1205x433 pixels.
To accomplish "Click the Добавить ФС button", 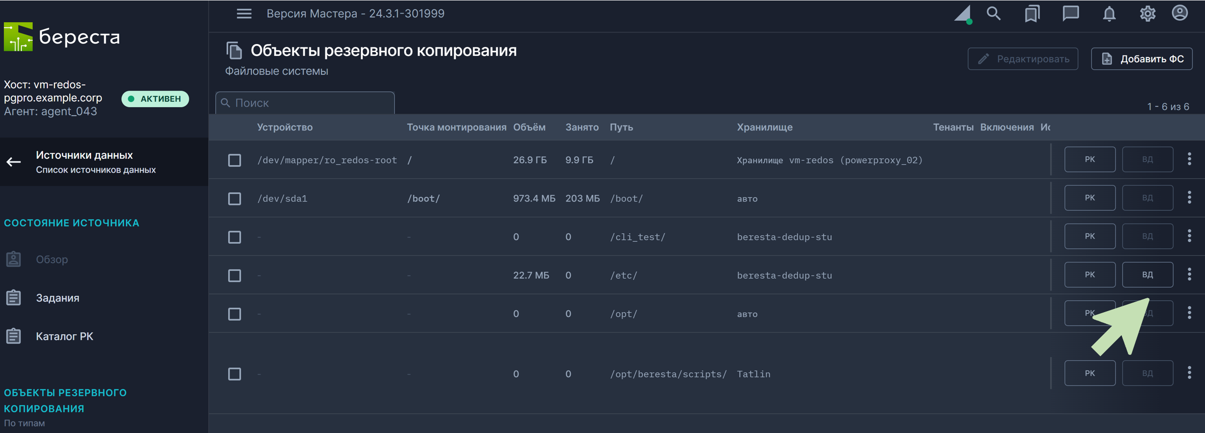I will click(1141, 59).
